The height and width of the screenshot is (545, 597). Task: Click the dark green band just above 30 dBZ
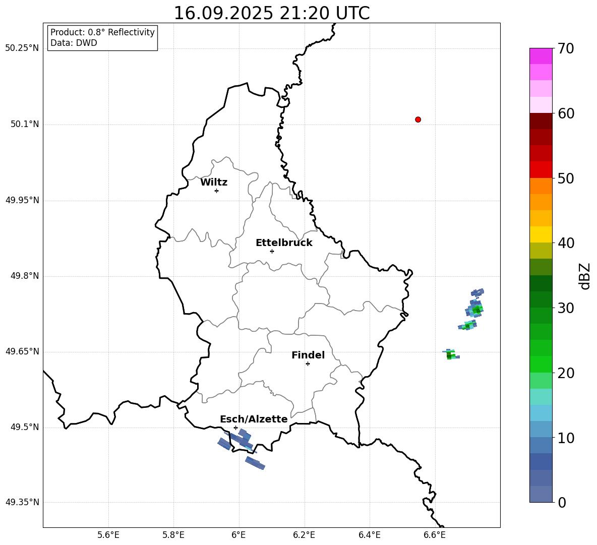(x=541, y=299)
